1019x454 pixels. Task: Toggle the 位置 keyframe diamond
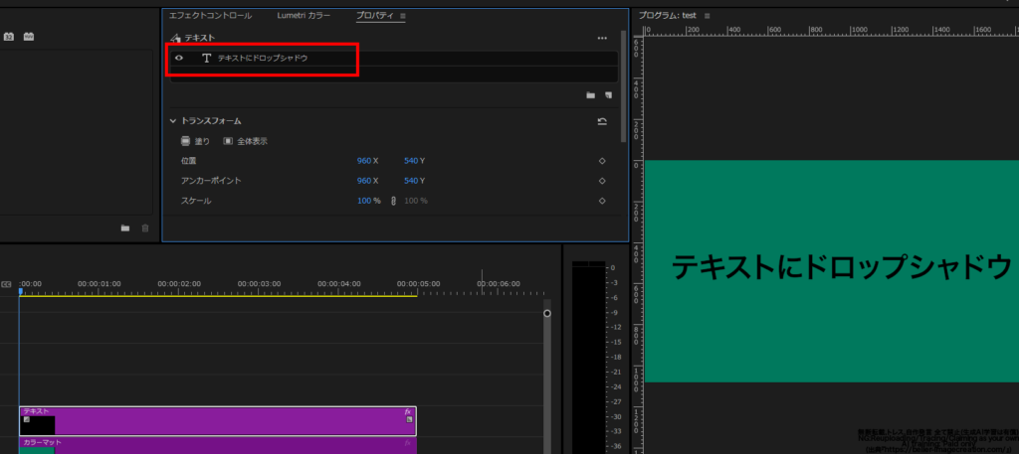(602, 161)
